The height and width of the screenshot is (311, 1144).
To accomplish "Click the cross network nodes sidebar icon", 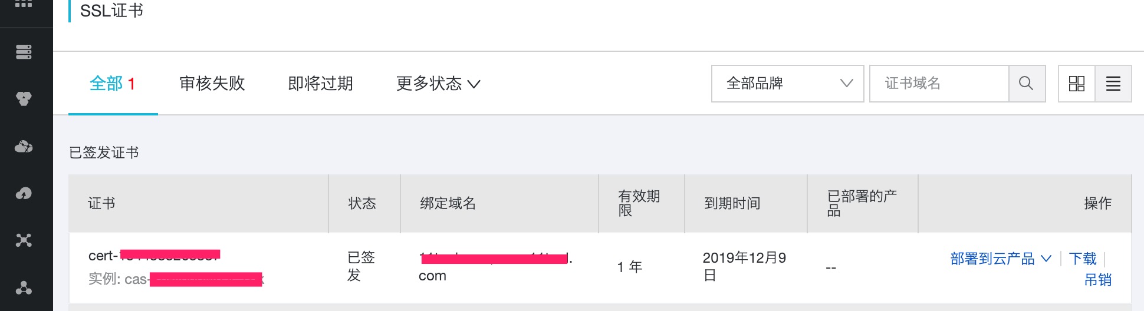I will [24, 240].
